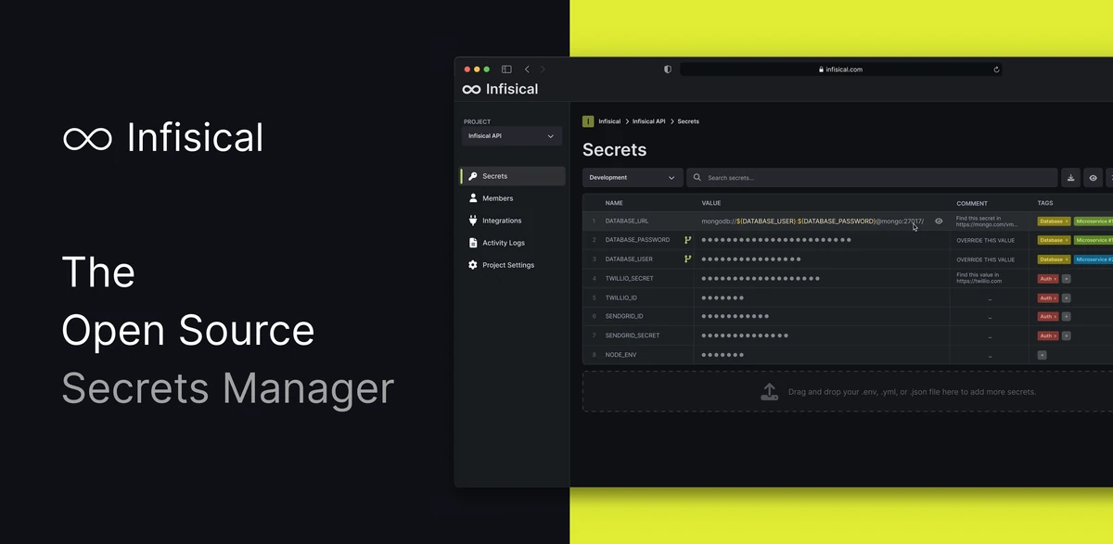Add a tag to the NODE_ENV row
1113x544 pixels.
click(1043, 355)
